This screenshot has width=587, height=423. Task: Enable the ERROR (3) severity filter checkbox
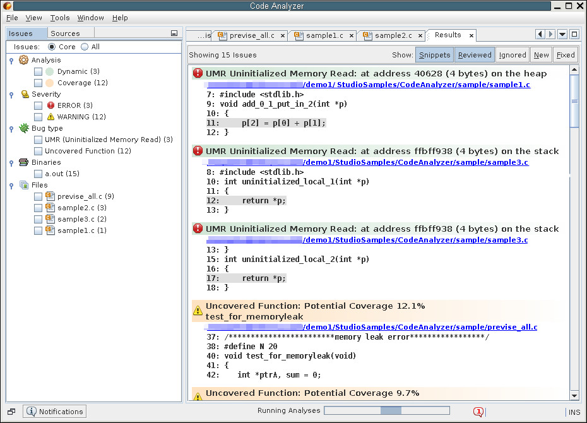point(39,105)
